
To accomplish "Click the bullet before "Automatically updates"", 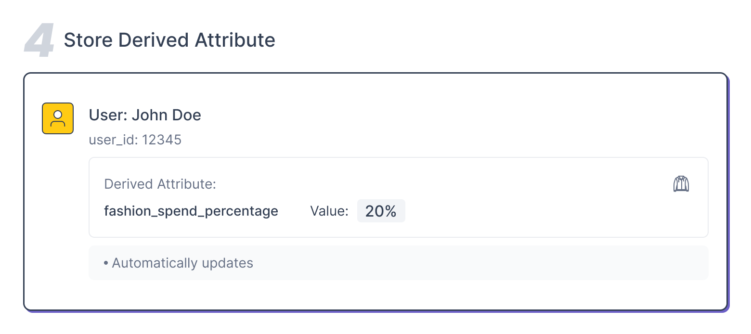I will tap(106, 263).
